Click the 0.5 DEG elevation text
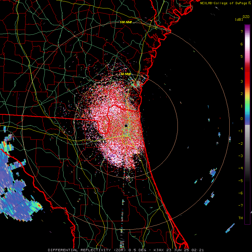 click(137, 250)
